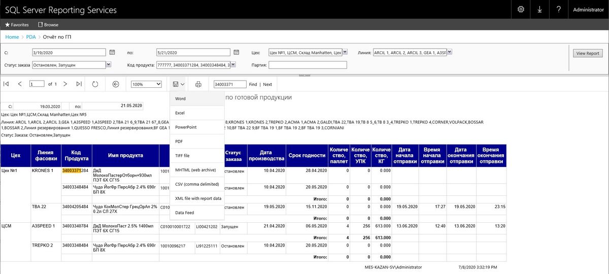This screenshot has height=274, width=609.
Task: Open calendar picker for start date
Action: click(113, 52)
